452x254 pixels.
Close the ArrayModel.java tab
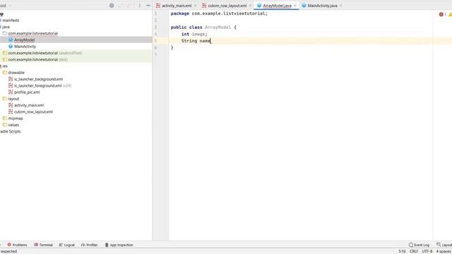(295, 6)
